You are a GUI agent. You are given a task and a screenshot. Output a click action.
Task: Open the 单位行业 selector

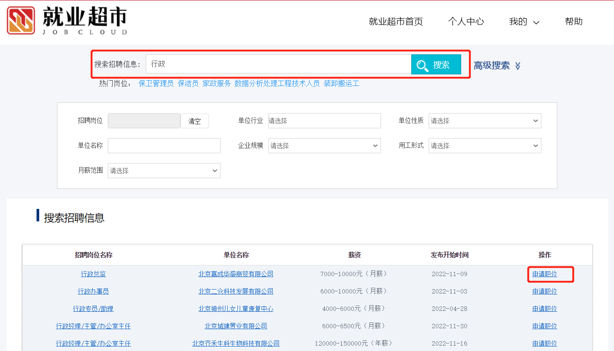click(324, 120)
